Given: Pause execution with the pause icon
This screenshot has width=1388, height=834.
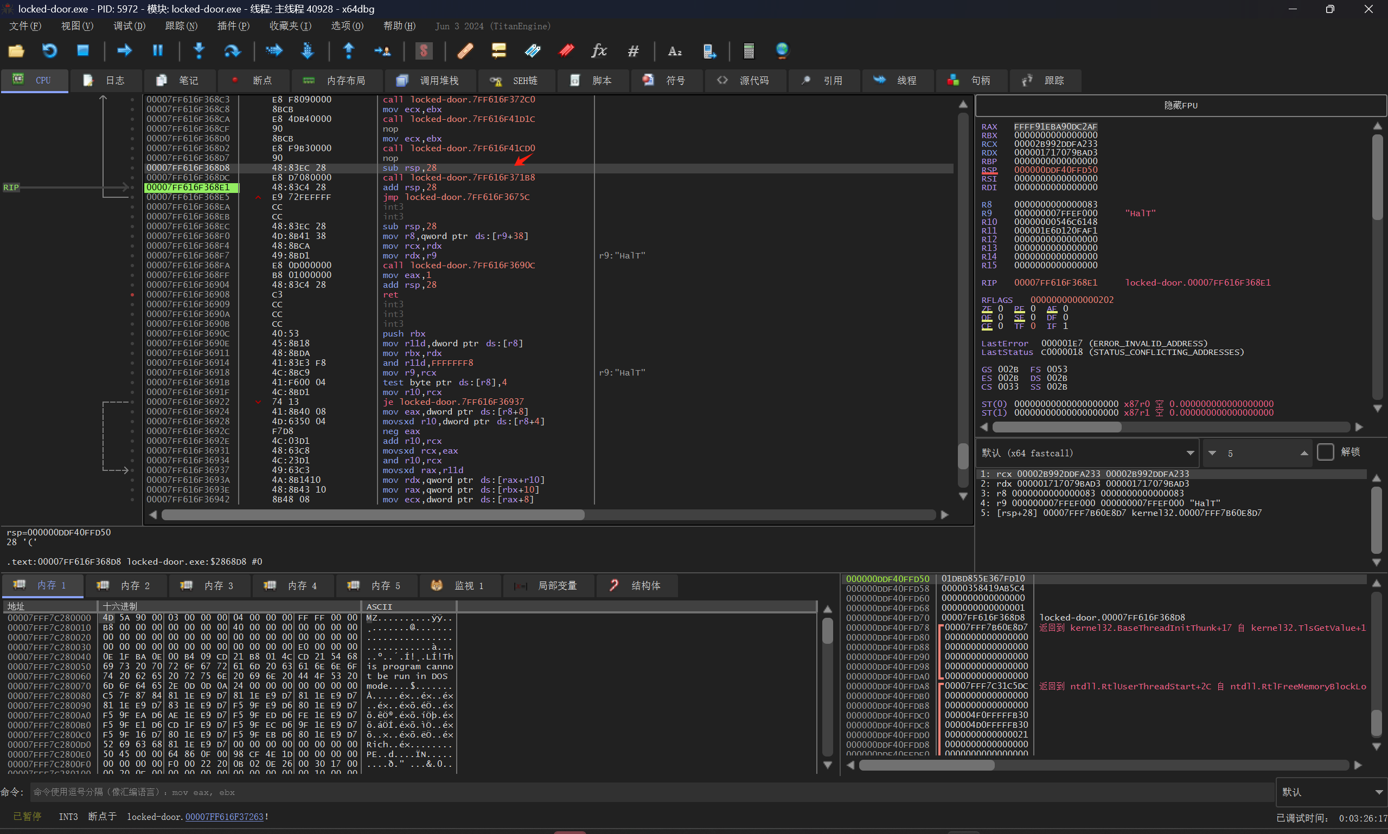Looking at the screenshot, I should tap(157, 51).
